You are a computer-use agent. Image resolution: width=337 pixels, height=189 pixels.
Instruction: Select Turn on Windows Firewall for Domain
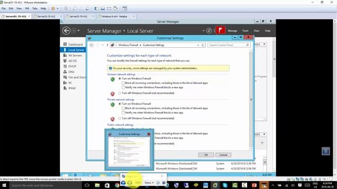(x=120, y=79)
